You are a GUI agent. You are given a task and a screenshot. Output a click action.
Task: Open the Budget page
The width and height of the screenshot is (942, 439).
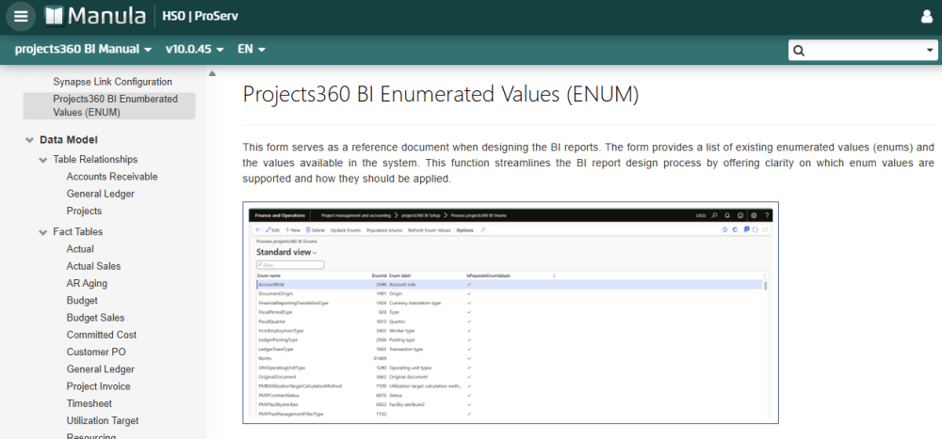click(x=82, y=301)
